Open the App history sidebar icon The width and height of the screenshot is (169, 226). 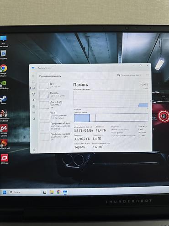pos(33,94)
